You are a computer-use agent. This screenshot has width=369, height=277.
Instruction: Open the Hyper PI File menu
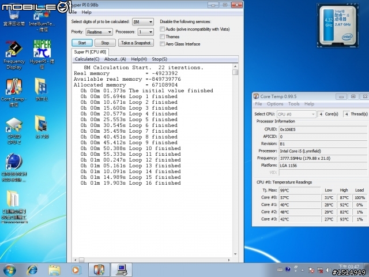click(74, 12)
